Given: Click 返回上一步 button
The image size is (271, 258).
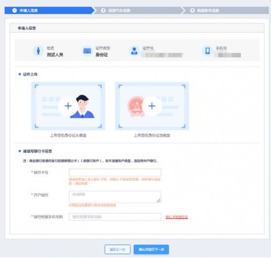Looking at the screenshot, I should click(x=118, y=250).
